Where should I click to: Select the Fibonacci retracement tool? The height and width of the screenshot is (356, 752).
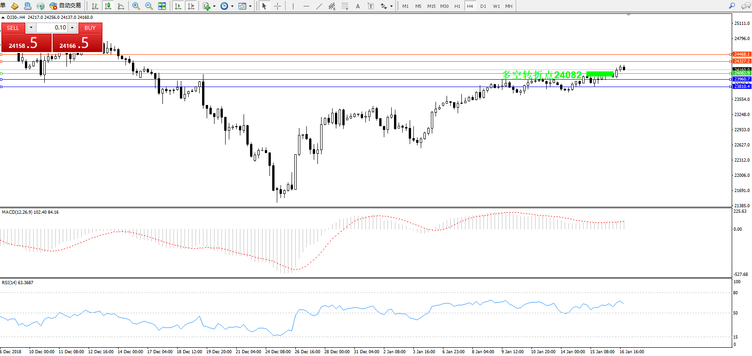tap(345, 6)
